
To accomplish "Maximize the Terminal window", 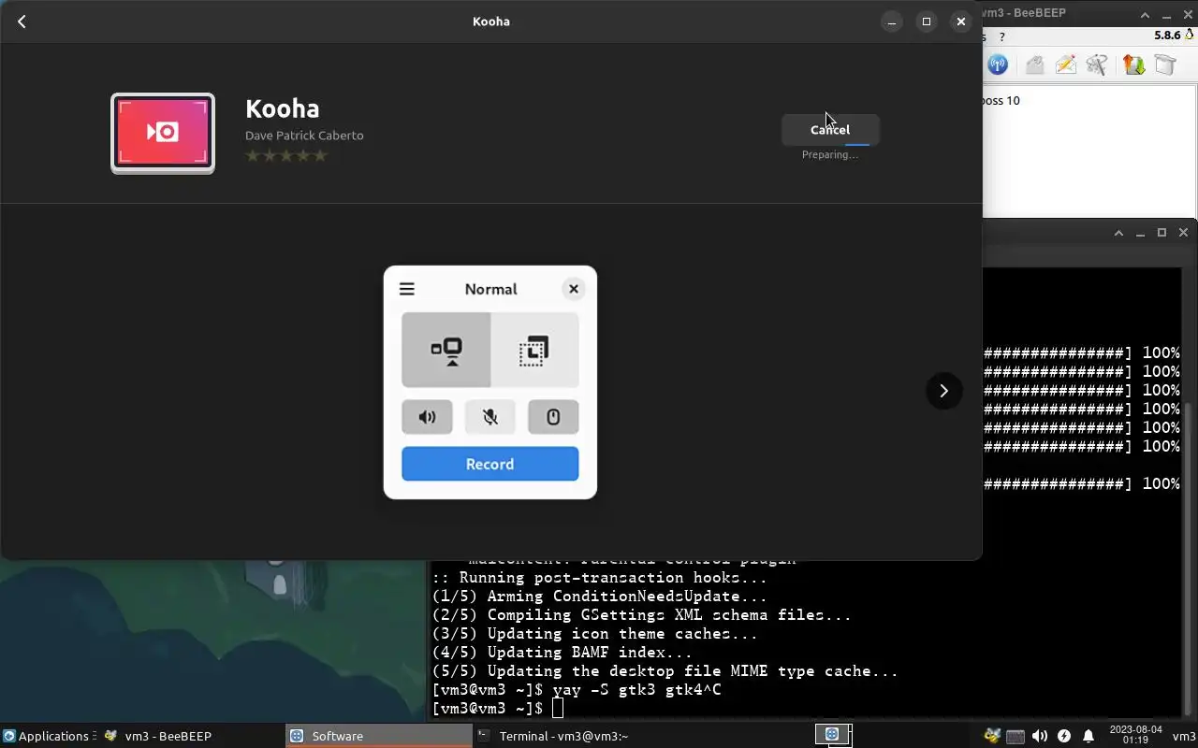I will [1161, 233].
